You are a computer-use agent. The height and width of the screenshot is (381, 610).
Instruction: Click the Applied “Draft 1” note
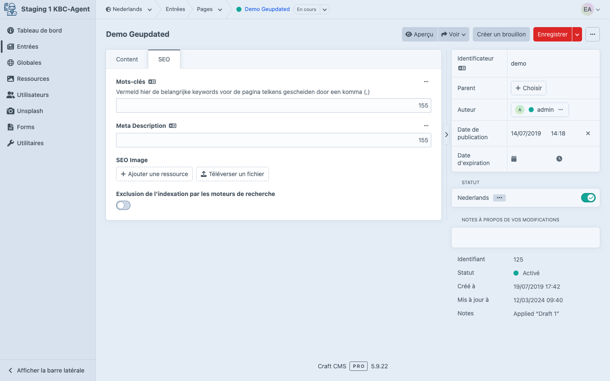click(x=536, y=314)
